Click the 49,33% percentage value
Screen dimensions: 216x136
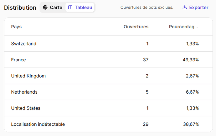click(191, 60)
